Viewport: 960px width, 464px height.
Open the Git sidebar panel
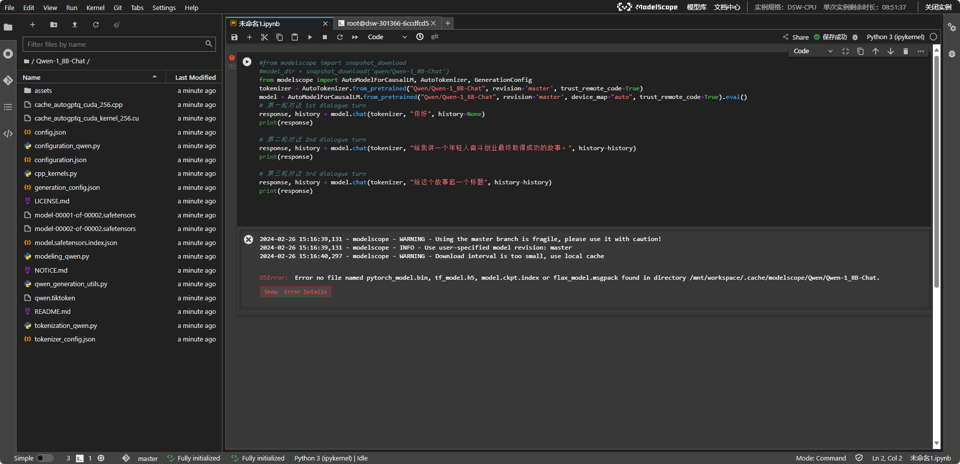pyautogui.click(x=8, y=80)
